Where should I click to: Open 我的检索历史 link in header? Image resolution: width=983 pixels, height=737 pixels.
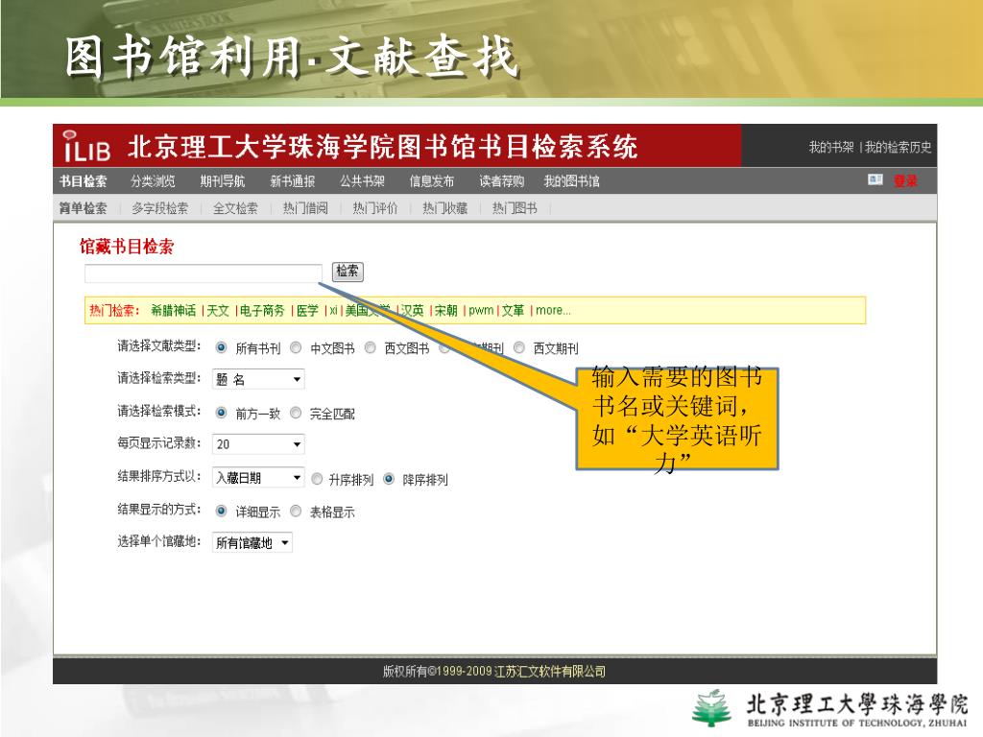(898, 147)
